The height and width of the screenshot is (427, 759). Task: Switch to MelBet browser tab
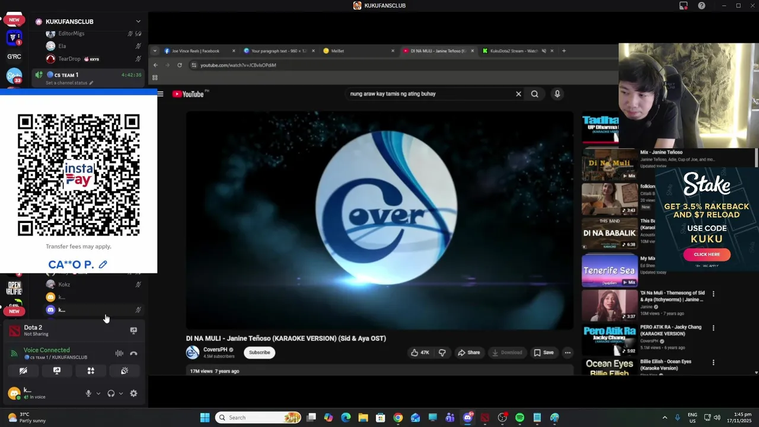pos(359,51)
